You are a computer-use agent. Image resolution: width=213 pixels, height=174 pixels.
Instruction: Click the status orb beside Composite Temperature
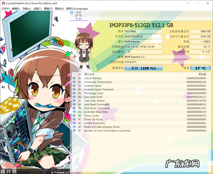(x=74, y=82)
